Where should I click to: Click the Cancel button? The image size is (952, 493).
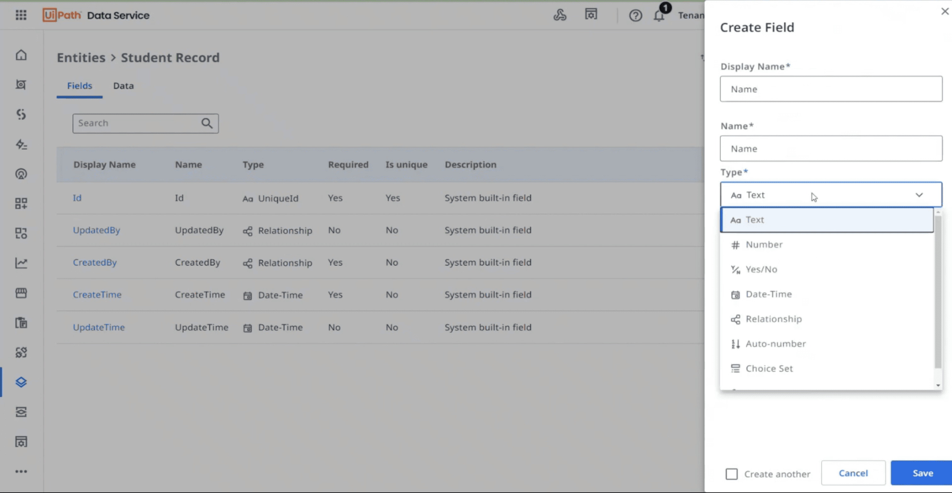click(853, 473)
